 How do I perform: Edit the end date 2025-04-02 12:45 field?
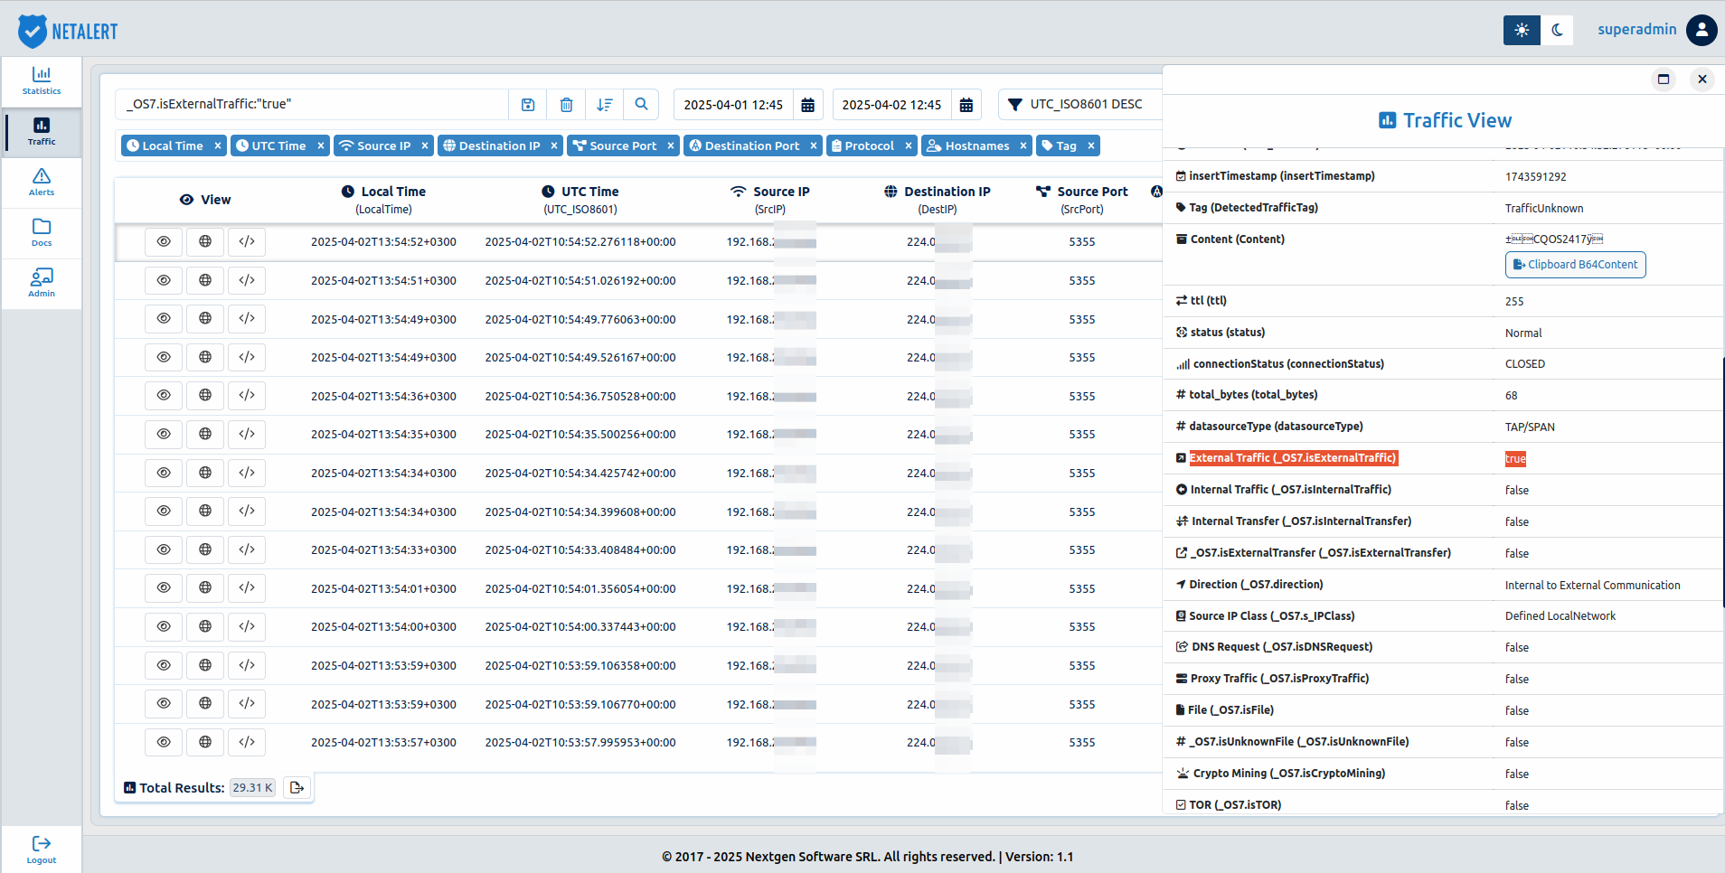click(891, 105)
